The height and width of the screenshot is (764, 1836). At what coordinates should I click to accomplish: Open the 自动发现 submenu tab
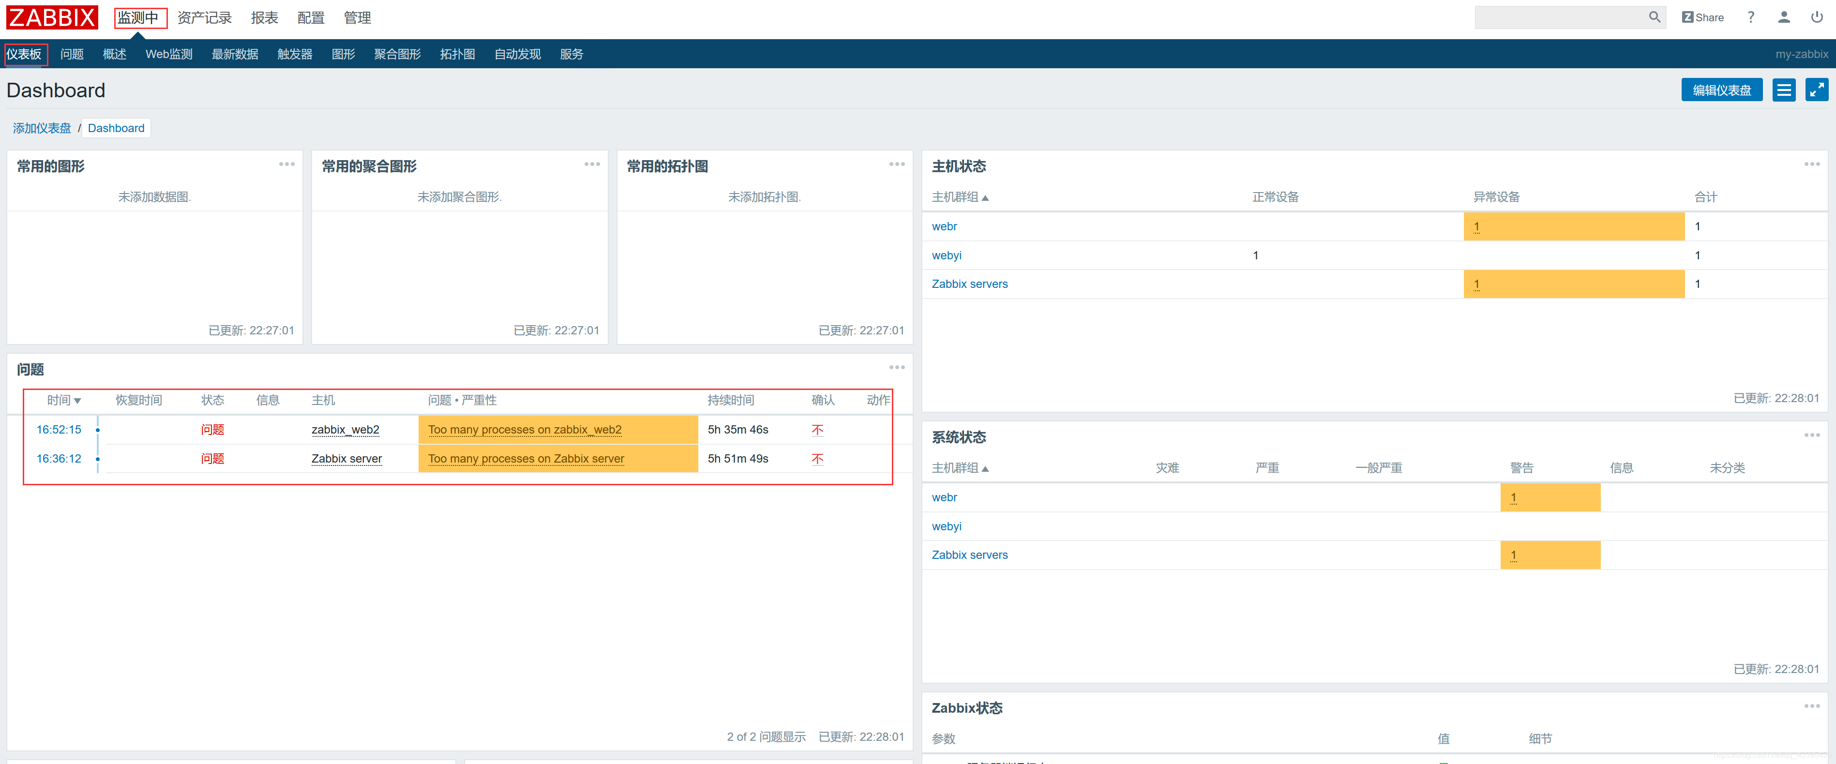[517, 54]
